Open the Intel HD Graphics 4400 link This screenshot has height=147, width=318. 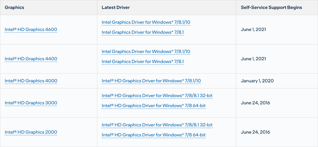tap(31, 59)
